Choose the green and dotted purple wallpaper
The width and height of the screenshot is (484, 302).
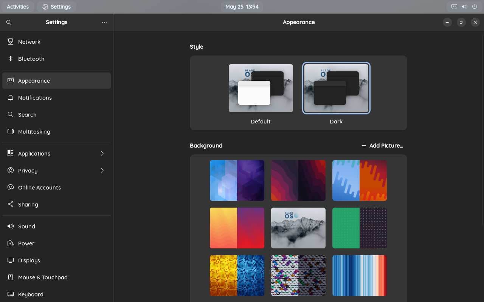click(360, 228)
